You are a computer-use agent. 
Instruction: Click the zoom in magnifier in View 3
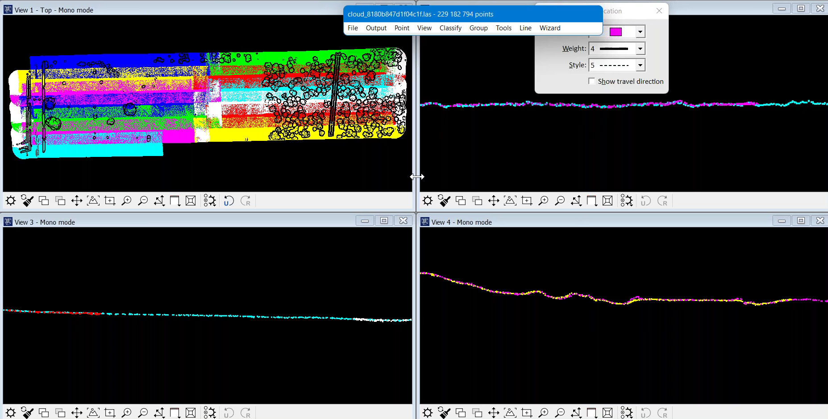[126, 413]
